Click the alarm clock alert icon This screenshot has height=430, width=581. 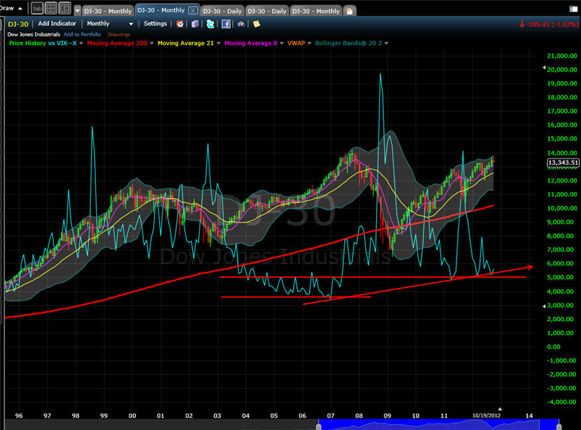click(x=180, y=24)
